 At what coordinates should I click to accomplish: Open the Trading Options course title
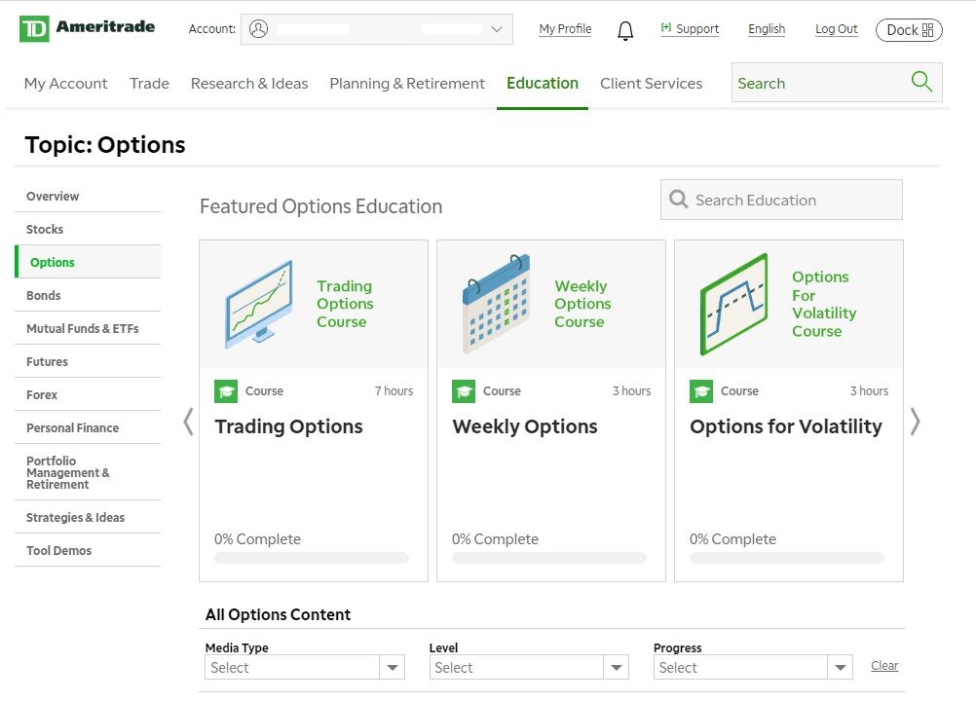pyautogui.click(x=289, y=426)
